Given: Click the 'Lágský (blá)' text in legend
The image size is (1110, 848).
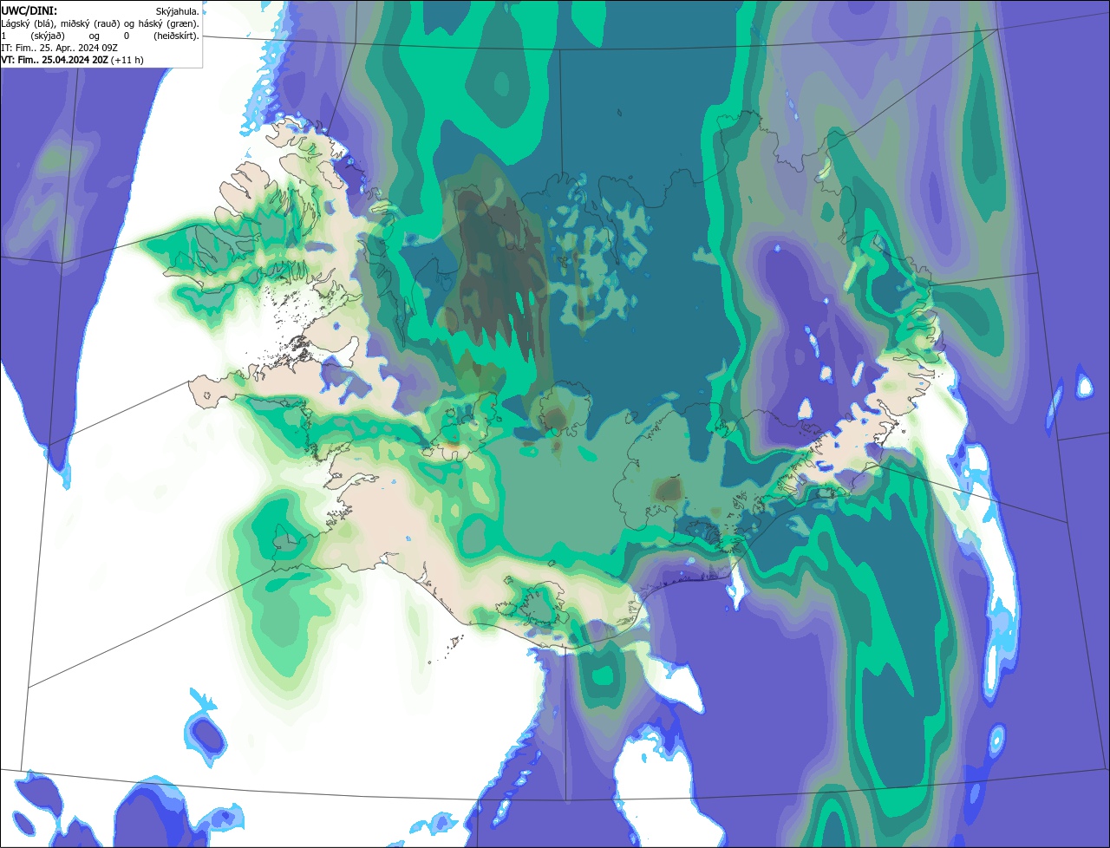Looking at the screenshot, I should click(28, 24).
